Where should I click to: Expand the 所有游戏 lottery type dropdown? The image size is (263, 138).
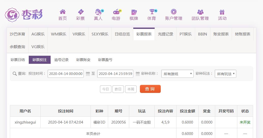(177, 74)
